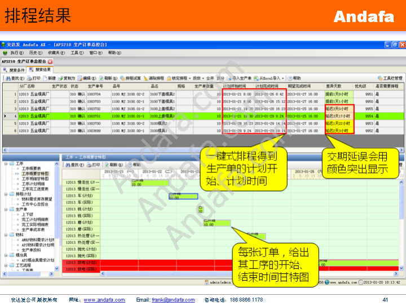This screenshot has width=406, height=305.
Task: Switch to the 搜索结果 tab
Action: (40, 70)
